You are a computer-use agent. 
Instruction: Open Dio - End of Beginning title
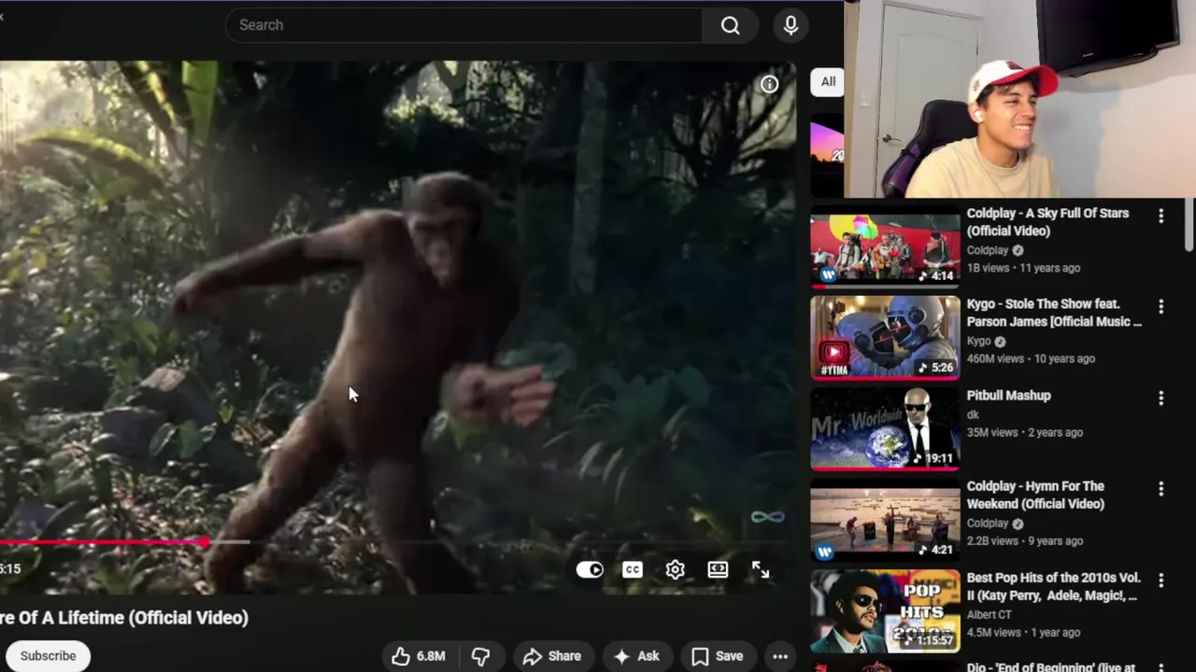click(1051, 666)
